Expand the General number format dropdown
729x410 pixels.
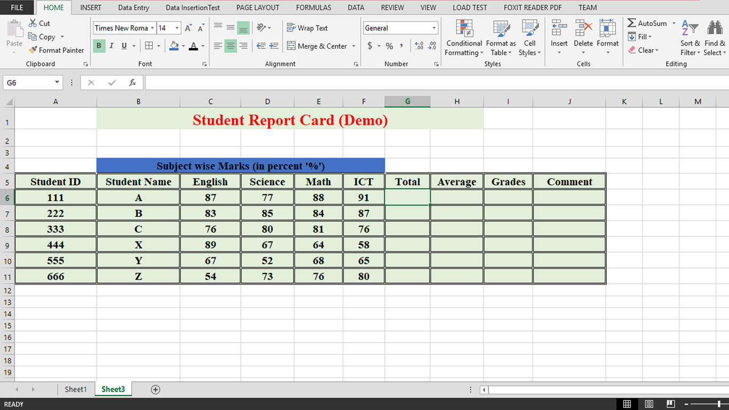435,27
